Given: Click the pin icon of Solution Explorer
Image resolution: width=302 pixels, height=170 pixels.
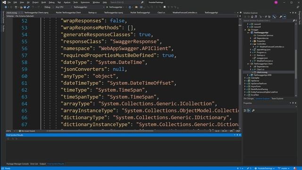Looking at the screenshot, I should 293,13.
